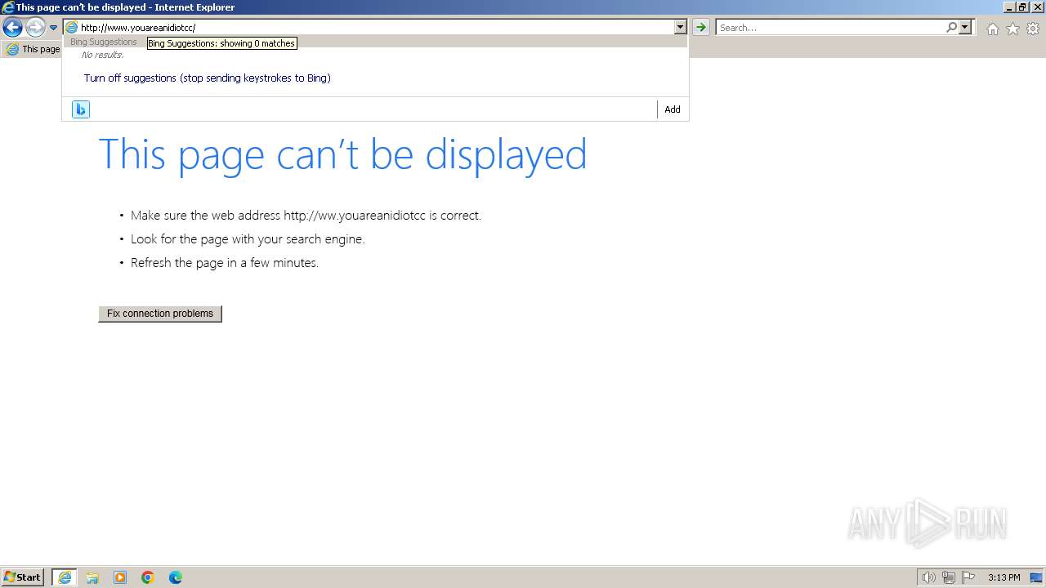Click the 'Bing Suggestions' header text
The image size is (1046, 588).
click(104, 42)
